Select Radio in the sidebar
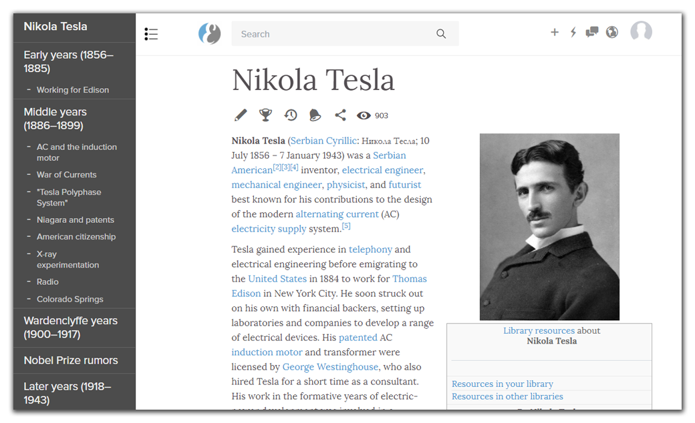Screen dimensions: 695x423 47,282
